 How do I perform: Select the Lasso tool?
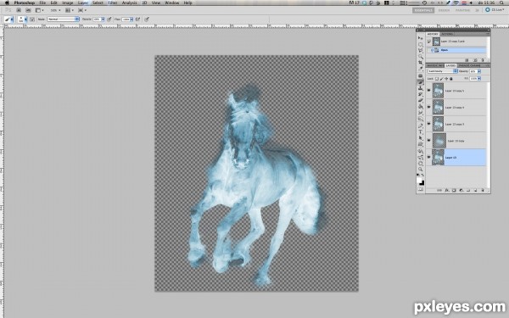pos(421,50)
